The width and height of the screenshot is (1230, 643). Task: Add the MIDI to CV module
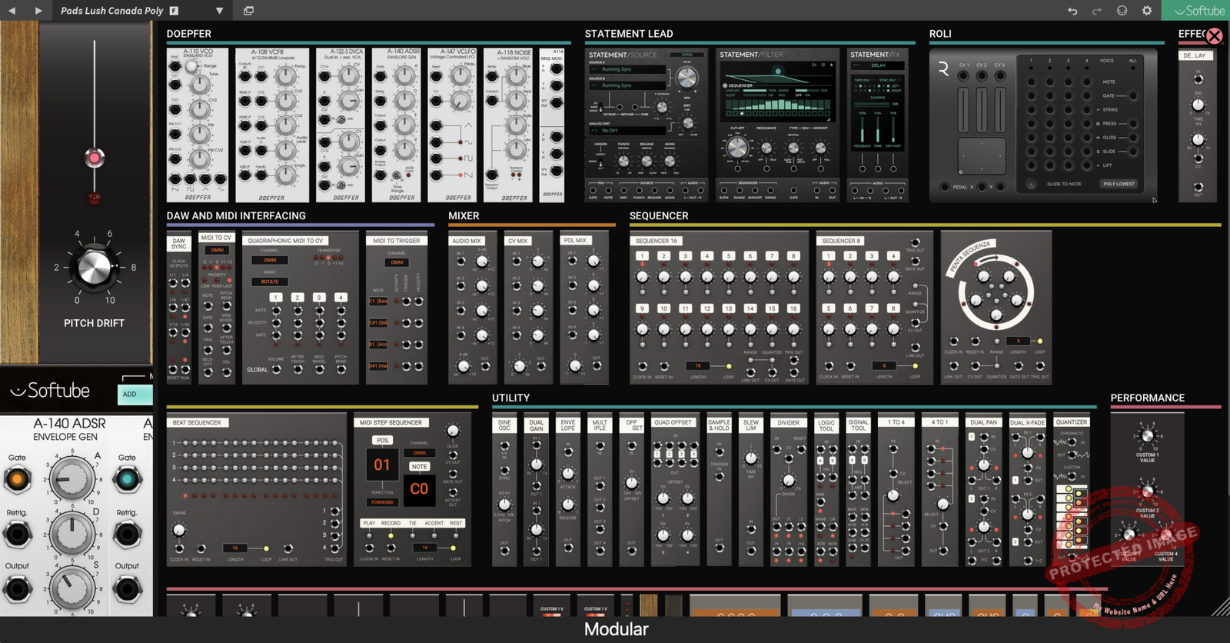click(x=216, y=308)
